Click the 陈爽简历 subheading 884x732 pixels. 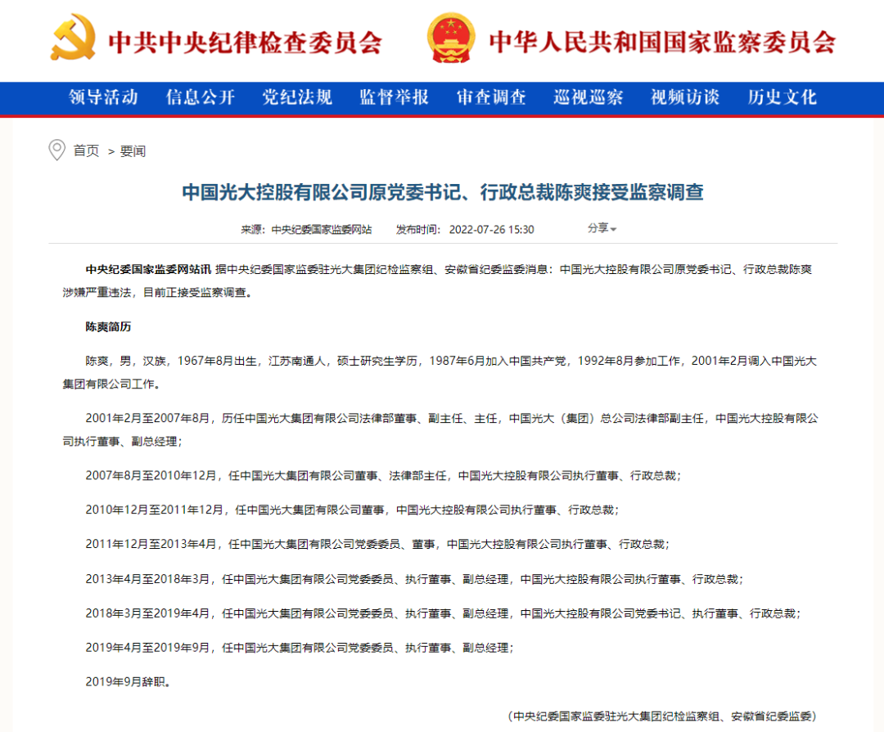coord(108,327)
